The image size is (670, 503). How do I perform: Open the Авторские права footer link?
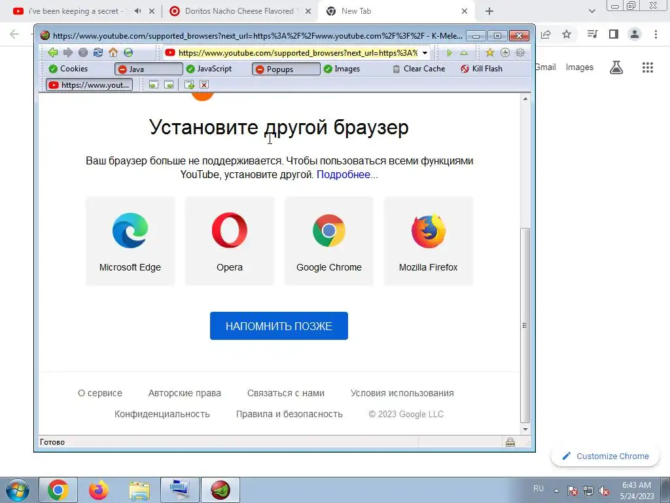tap(185, 393)
